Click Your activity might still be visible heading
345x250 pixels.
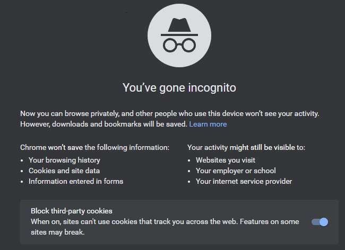point(246,147)
